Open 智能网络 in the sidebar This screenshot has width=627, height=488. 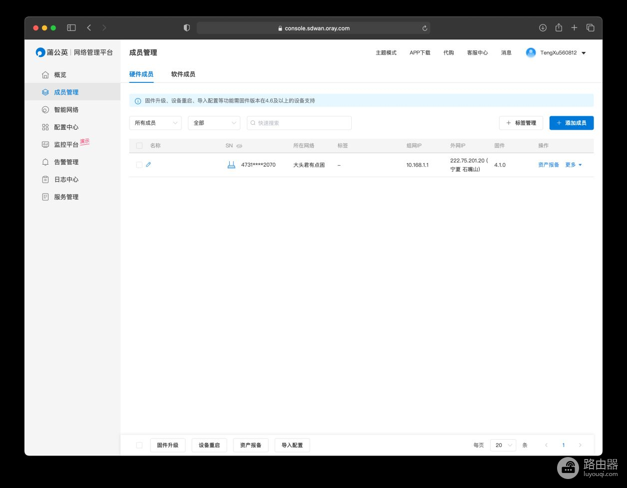pyautogui.click(x=66, y=110)
